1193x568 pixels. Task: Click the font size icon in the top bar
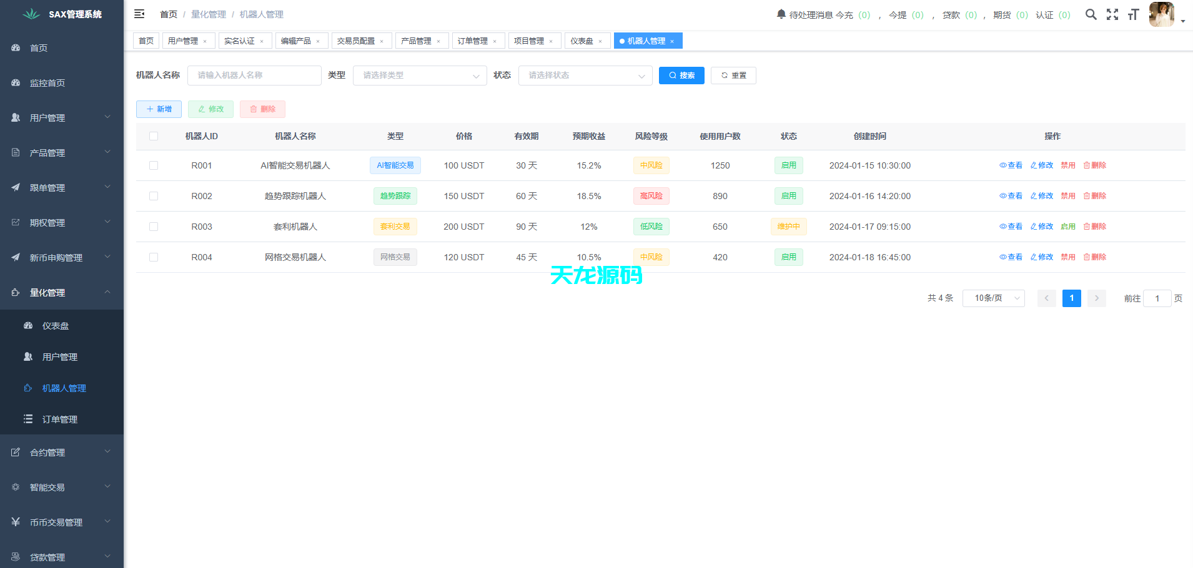click(1134, 14)
